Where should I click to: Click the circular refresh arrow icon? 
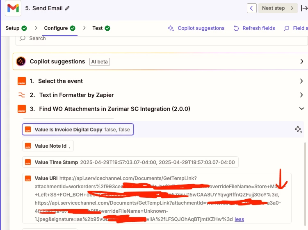[x=236, y=28]
